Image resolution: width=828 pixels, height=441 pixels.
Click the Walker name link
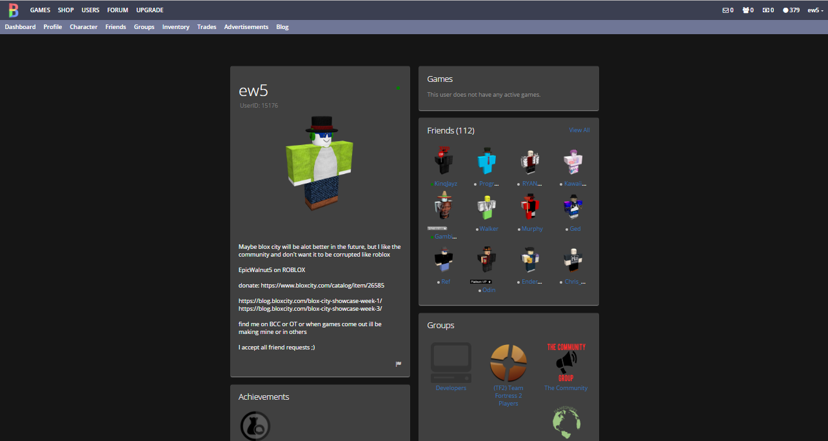[489, 229]
